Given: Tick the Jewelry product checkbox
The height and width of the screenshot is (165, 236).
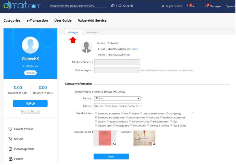Looking at the screenshot, I should (96, 122).
